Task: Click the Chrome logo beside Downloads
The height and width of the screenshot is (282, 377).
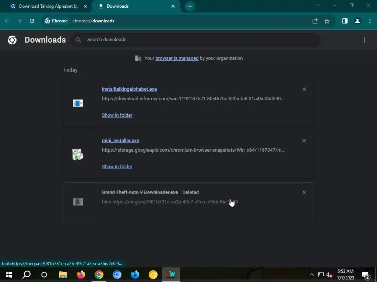Action: pos(12,40)
